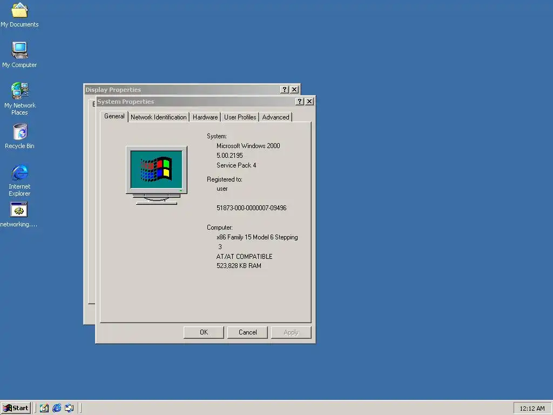Click the 'AT/AT COMPATIBLE' text
The image size is (553, 415).
tap(245, 257)
